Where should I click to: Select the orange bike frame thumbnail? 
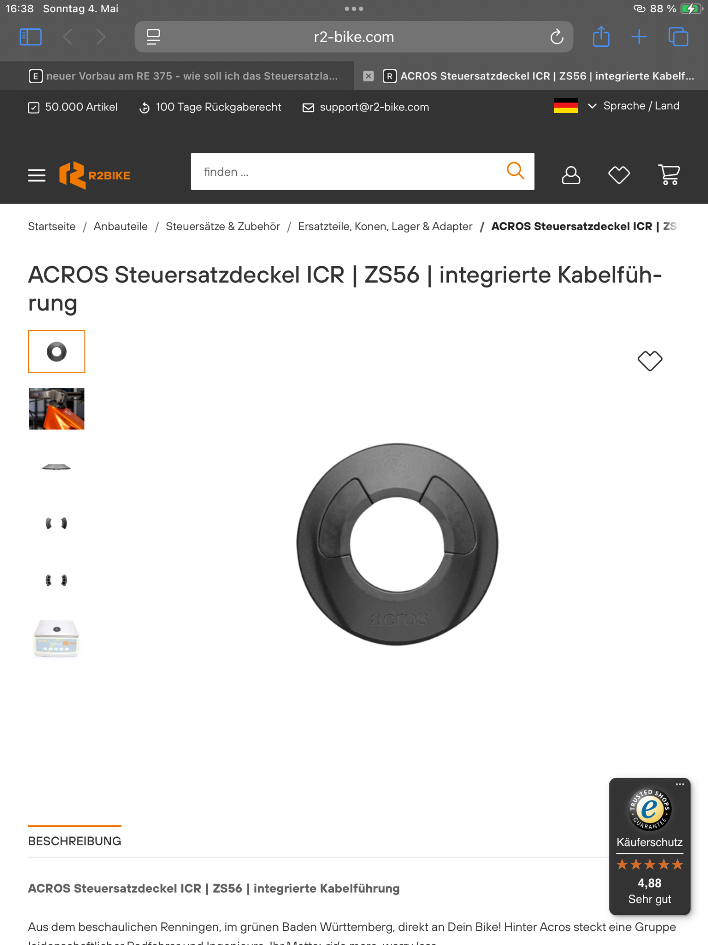pos(57,409)
